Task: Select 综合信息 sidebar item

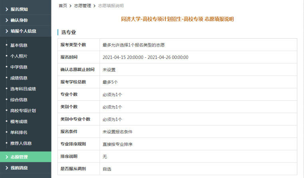Action: (x=19, y=100)
